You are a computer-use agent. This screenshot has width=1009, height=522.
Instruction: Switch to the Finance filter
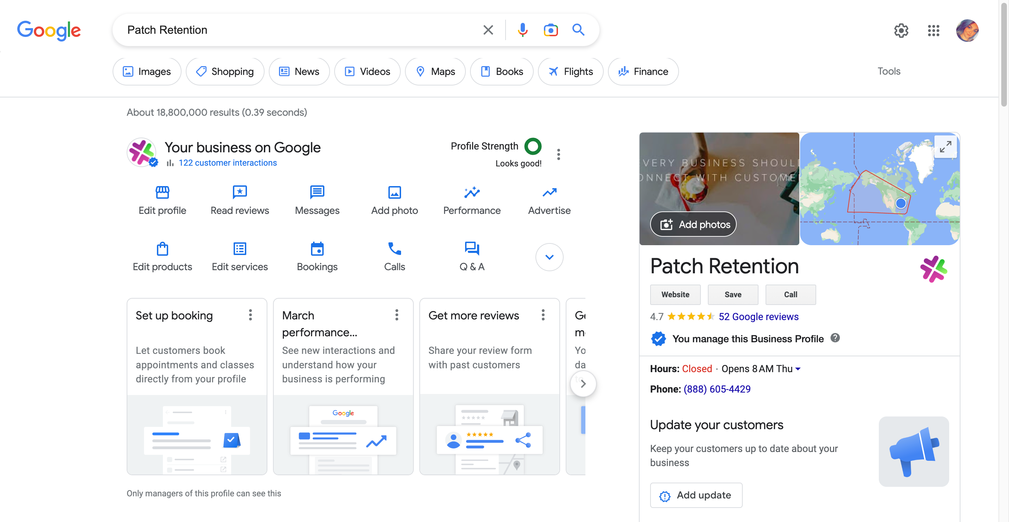click(x=643, y=71)
